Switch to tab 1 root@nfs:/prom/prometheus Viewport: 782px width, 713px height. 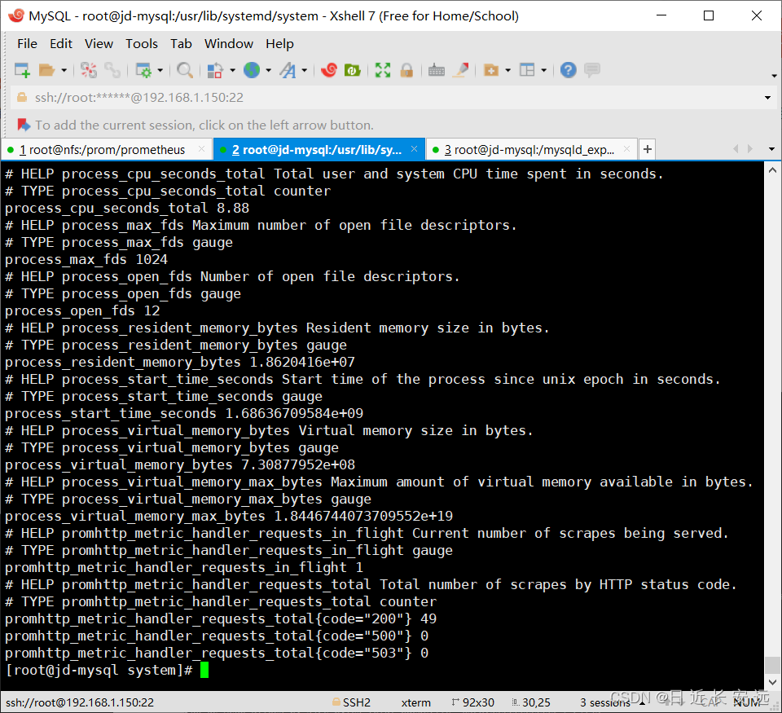[x=107, y=150]
